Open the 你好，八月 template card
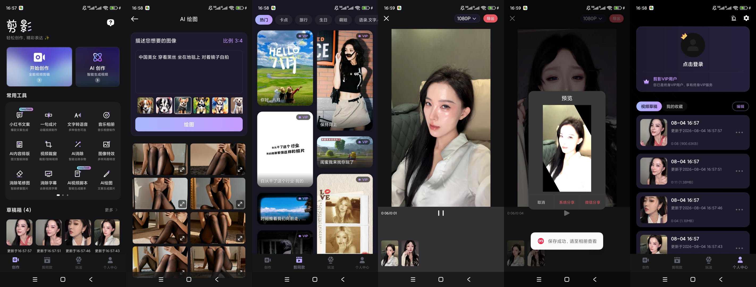The height and width of the screenshot is (287, 756). (x=285, y=68)
